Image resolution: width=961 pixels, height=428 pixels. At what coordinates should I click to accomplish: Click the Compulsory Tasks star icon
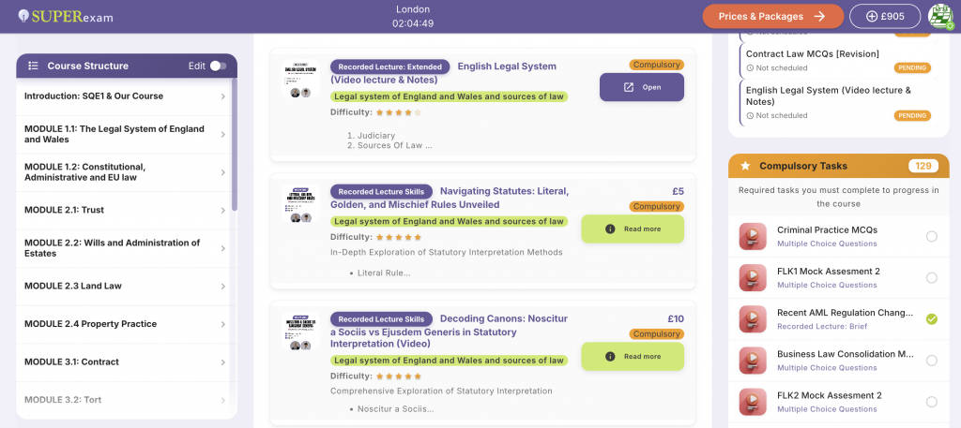(745, 166)
